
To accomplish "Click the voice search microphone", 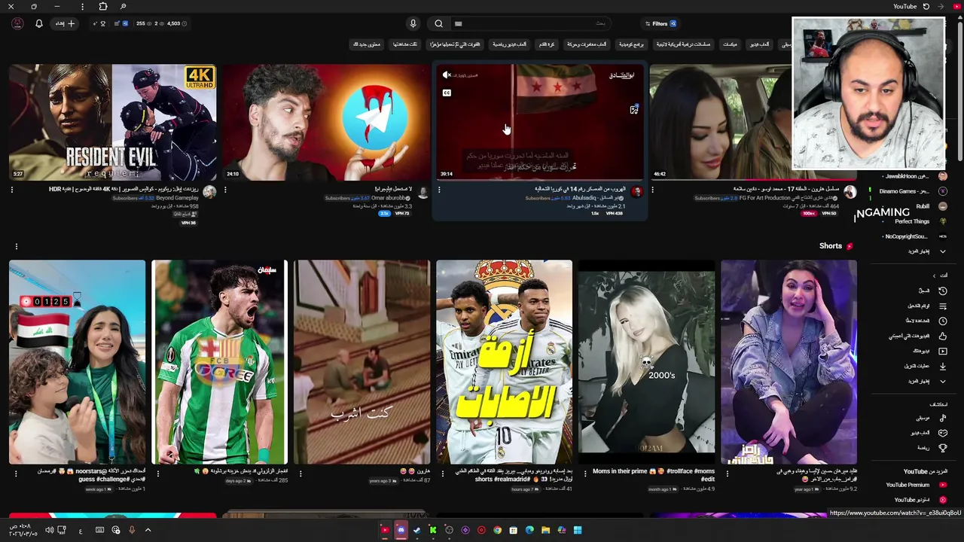I will (x=413, y=23).
